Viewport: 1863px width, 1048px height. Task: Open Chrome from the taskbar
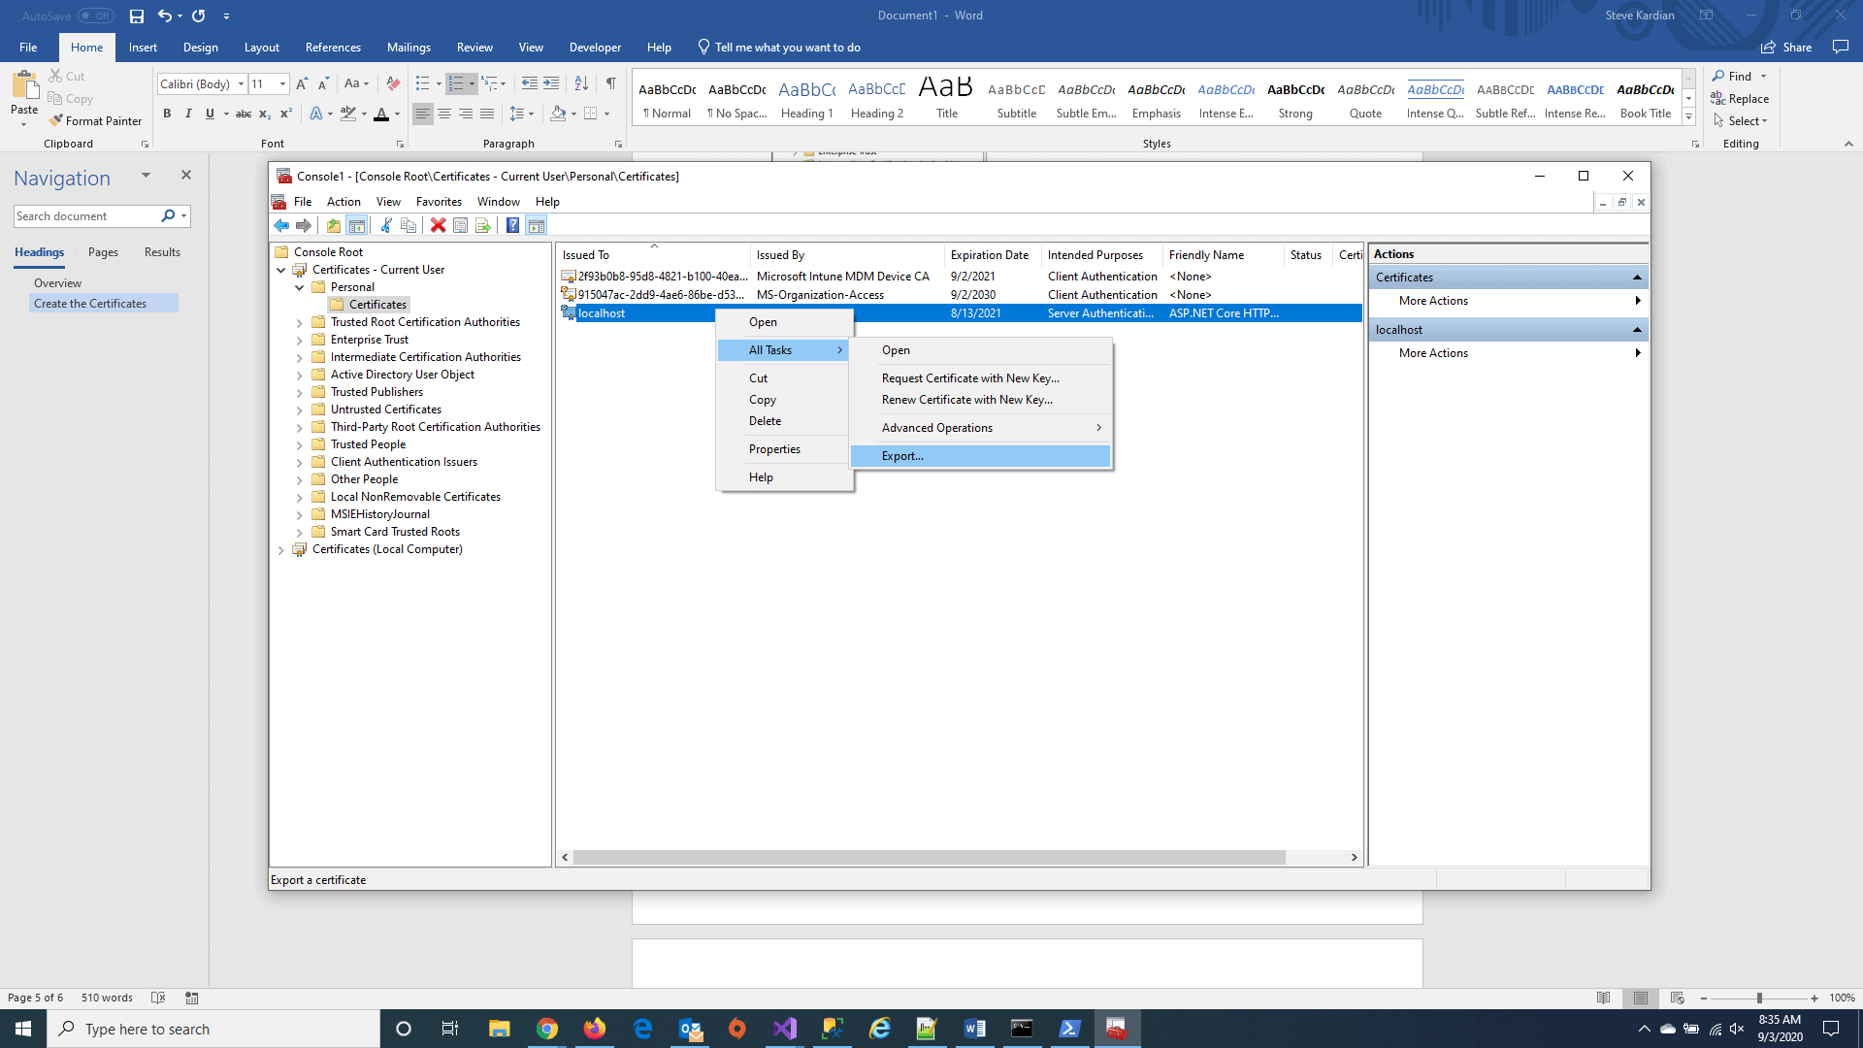click(x=547, y=1029)
